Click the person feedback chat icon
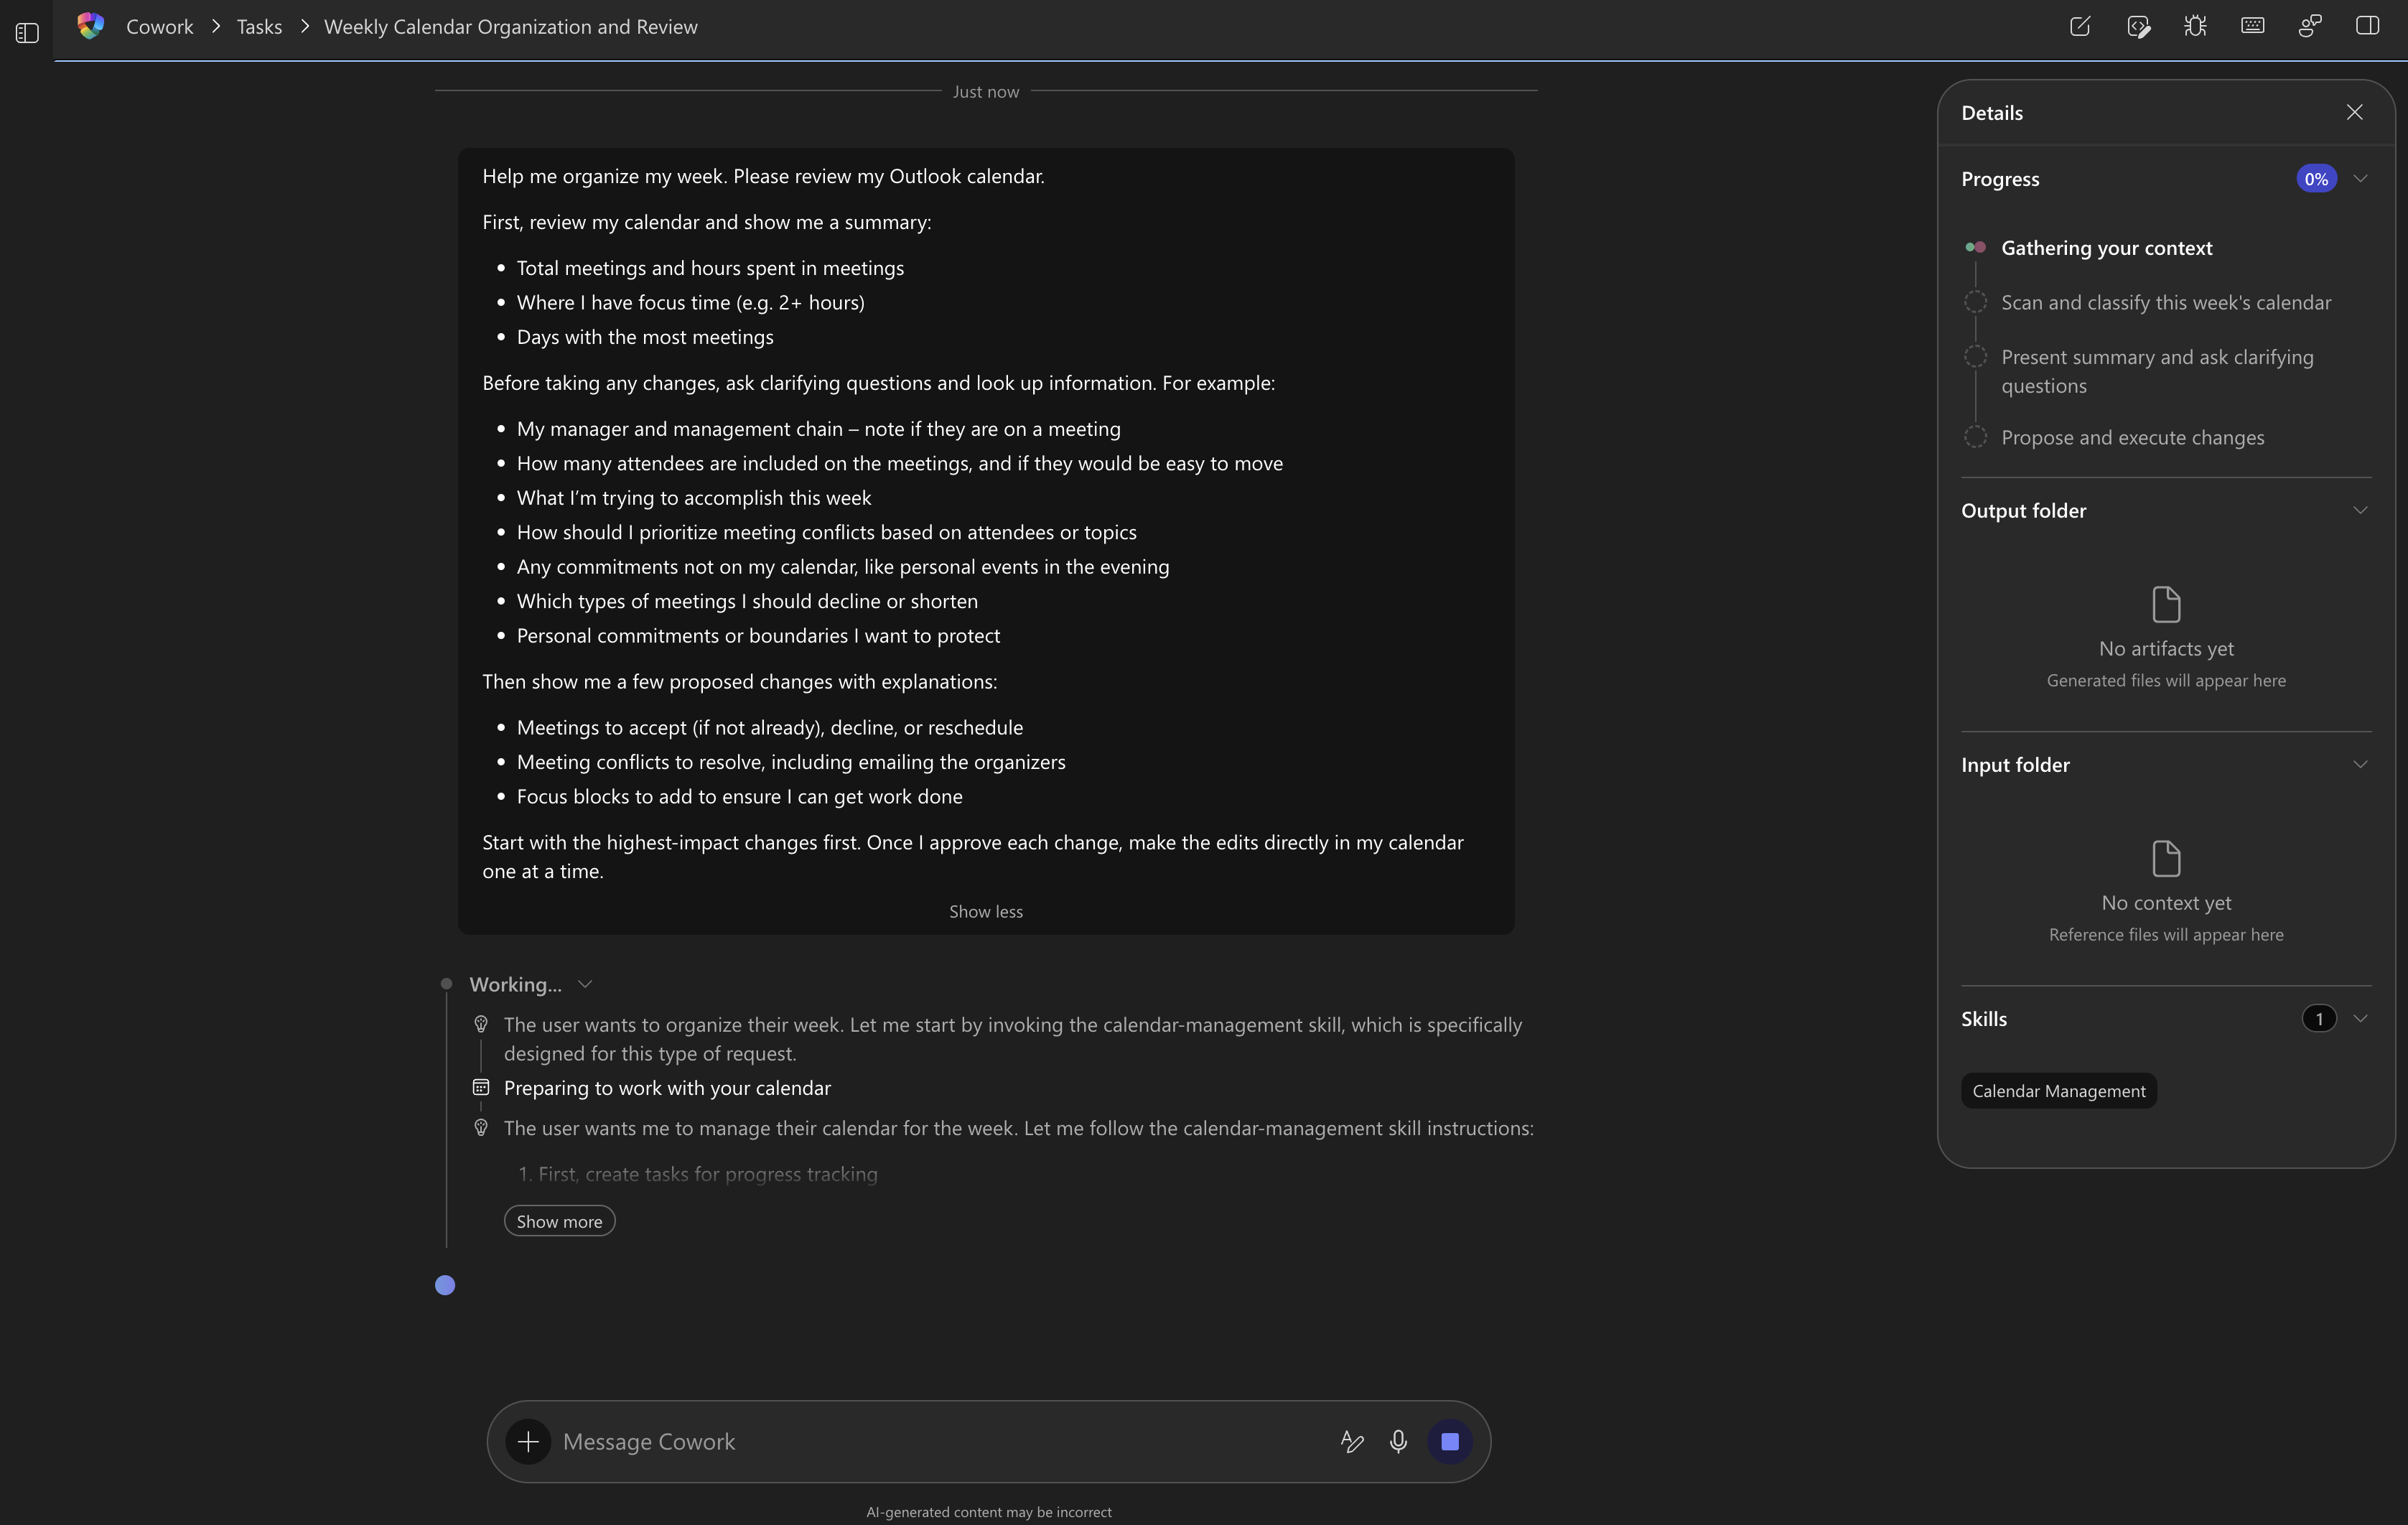 pyautogui.click(x=2310, y=27)
